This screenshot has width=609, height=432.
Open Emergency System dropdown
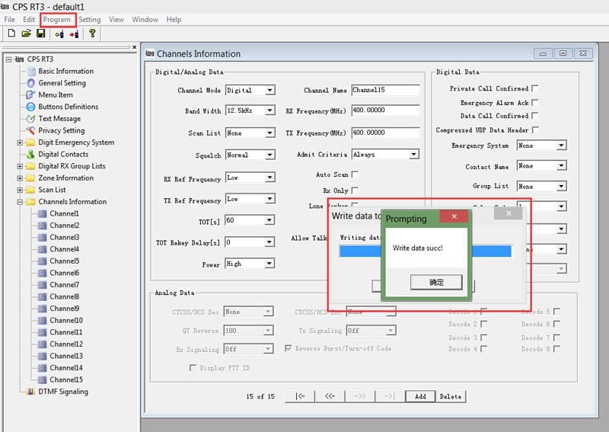pyautogui.click(x=561, y=146)
